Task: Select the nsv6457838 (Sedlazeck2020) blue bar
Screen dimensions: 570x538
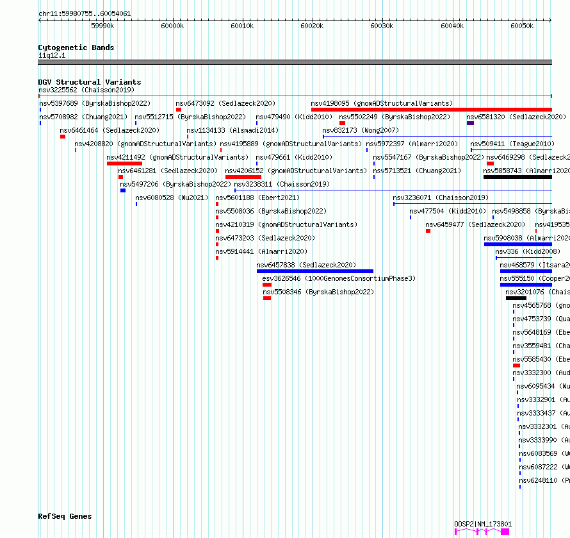Action: [x=315, y=271]
